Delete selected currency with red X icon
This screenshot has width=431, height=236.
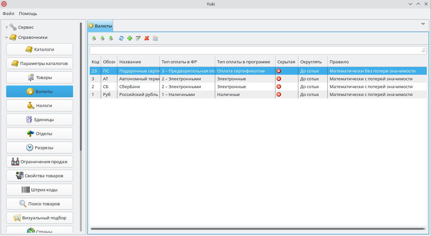coord(147,38)
